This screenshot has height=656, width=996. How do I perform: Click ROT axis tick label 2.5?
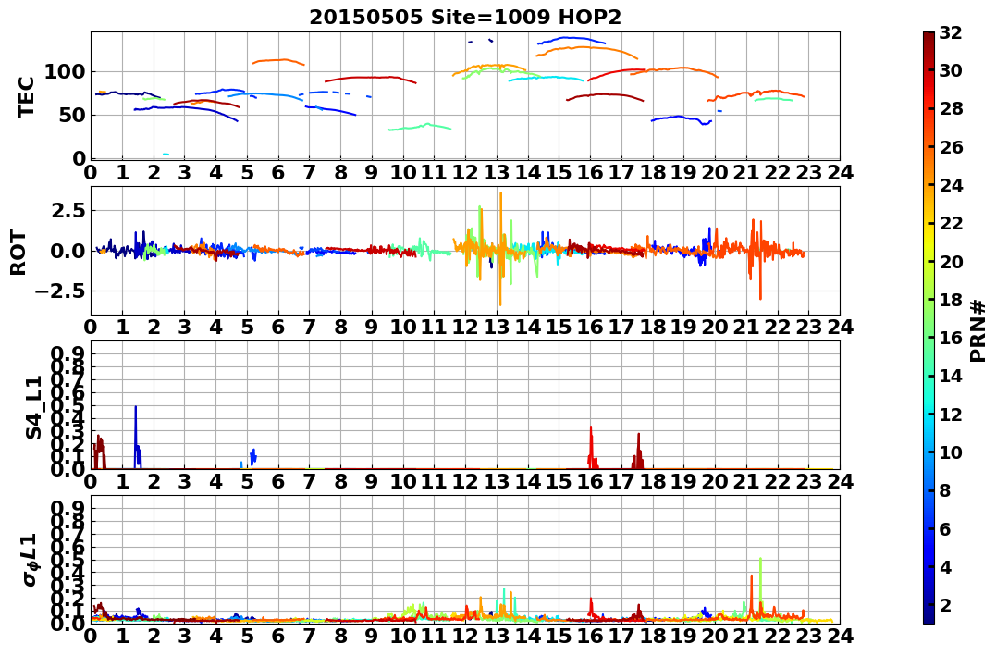(68, 210)
